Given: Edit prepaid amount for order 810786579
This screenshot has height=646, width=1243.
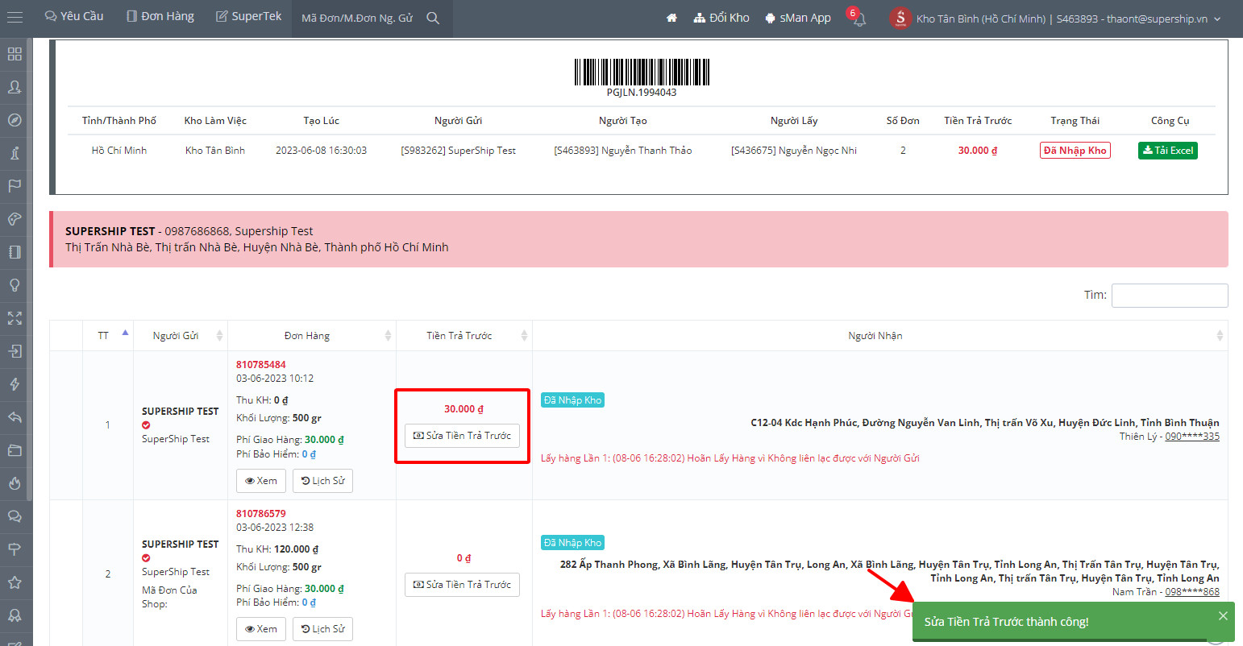Looking at the screenshot, I should [462, 585].
